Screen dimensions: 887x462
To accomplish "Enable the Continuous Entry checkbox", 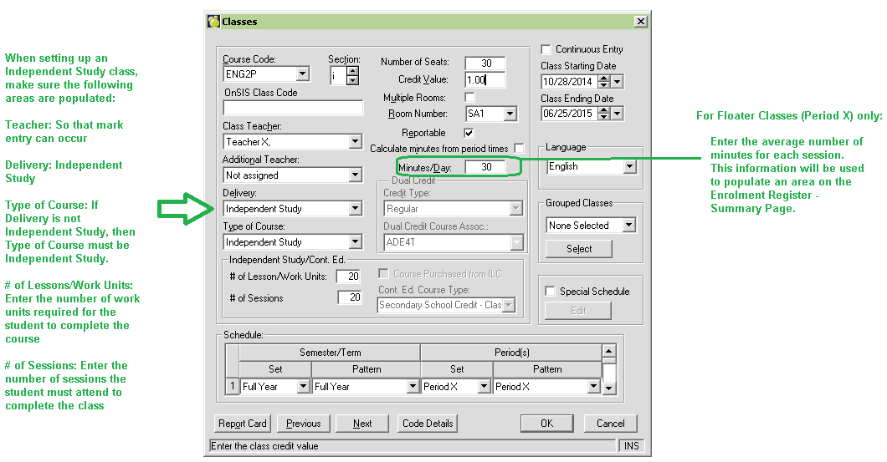I will tap(546, 49).
